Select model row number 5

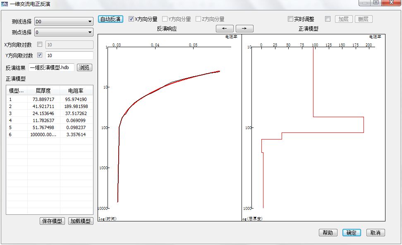pyautogui.click(x=10, y=127)
